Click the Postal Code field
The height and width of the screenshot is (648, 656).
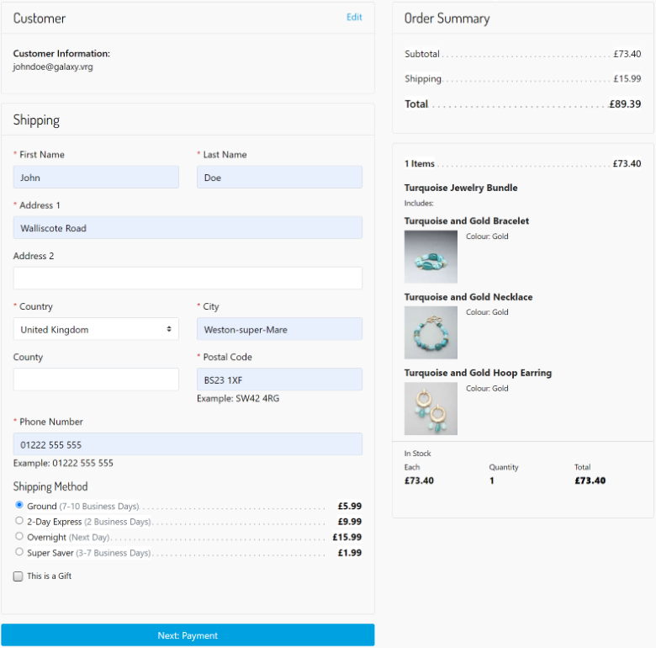point(279,380)
